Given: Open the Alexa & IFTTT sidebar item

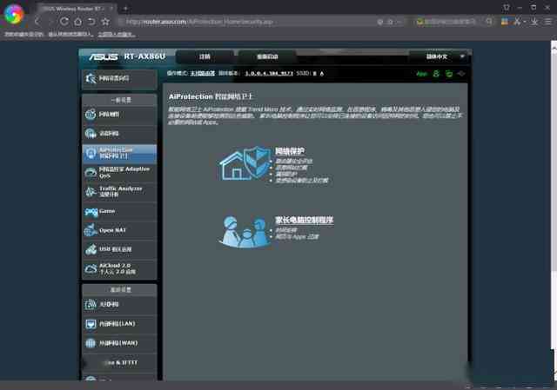Looking at the screenshot, I should [119, 363].
